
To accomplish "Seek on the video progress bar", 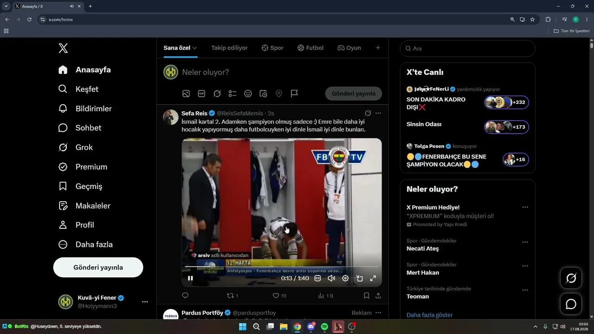I will click(x=282, y=267).
